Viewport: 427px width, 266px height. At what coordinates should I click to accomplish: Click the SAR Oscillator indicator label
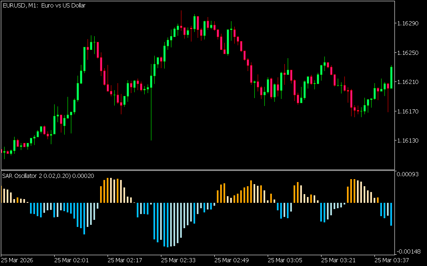click(x=48, y=176)
